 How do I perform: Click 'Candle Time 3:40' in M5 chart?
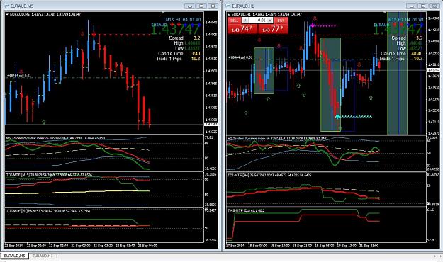pyautogui.click(x=179, y=53)
